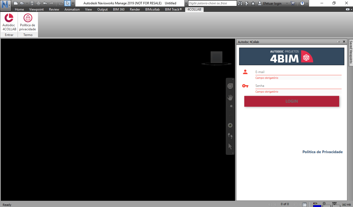The image size is (353, 207).
Task: Open Customize Quick Access Toolbar dropdown
Action: coord(73,3)
